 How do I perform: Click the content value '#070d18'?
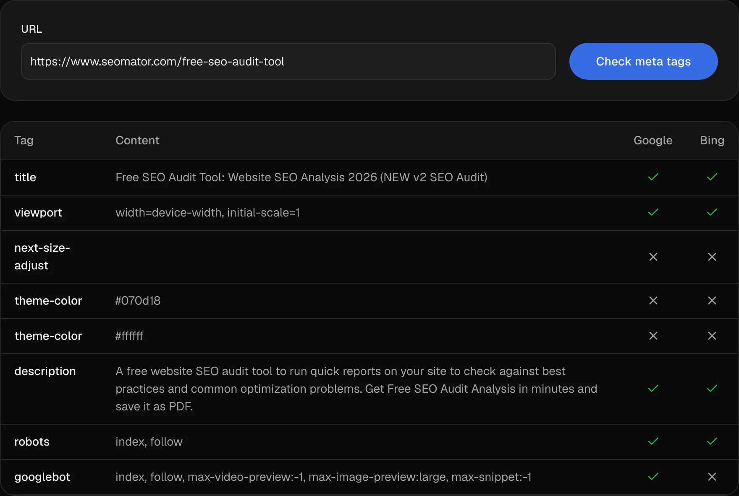[138, 301]
